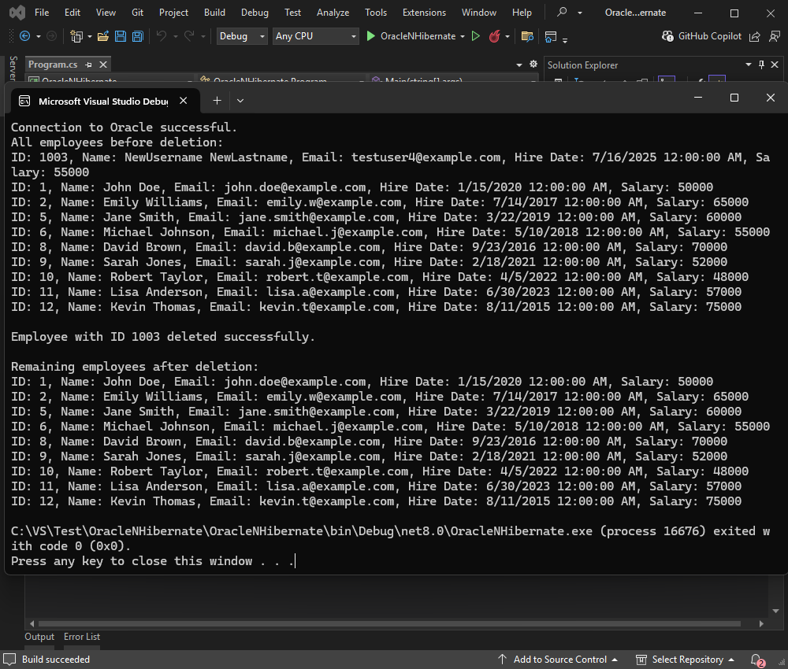Switch to the Error List tab
The width and height of the screenshot is (788, 669).
(x=82, y=637)
